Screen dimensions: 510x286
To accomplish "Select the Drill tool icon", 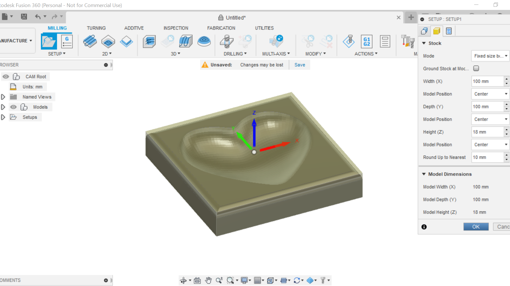I will pos(227,41).
